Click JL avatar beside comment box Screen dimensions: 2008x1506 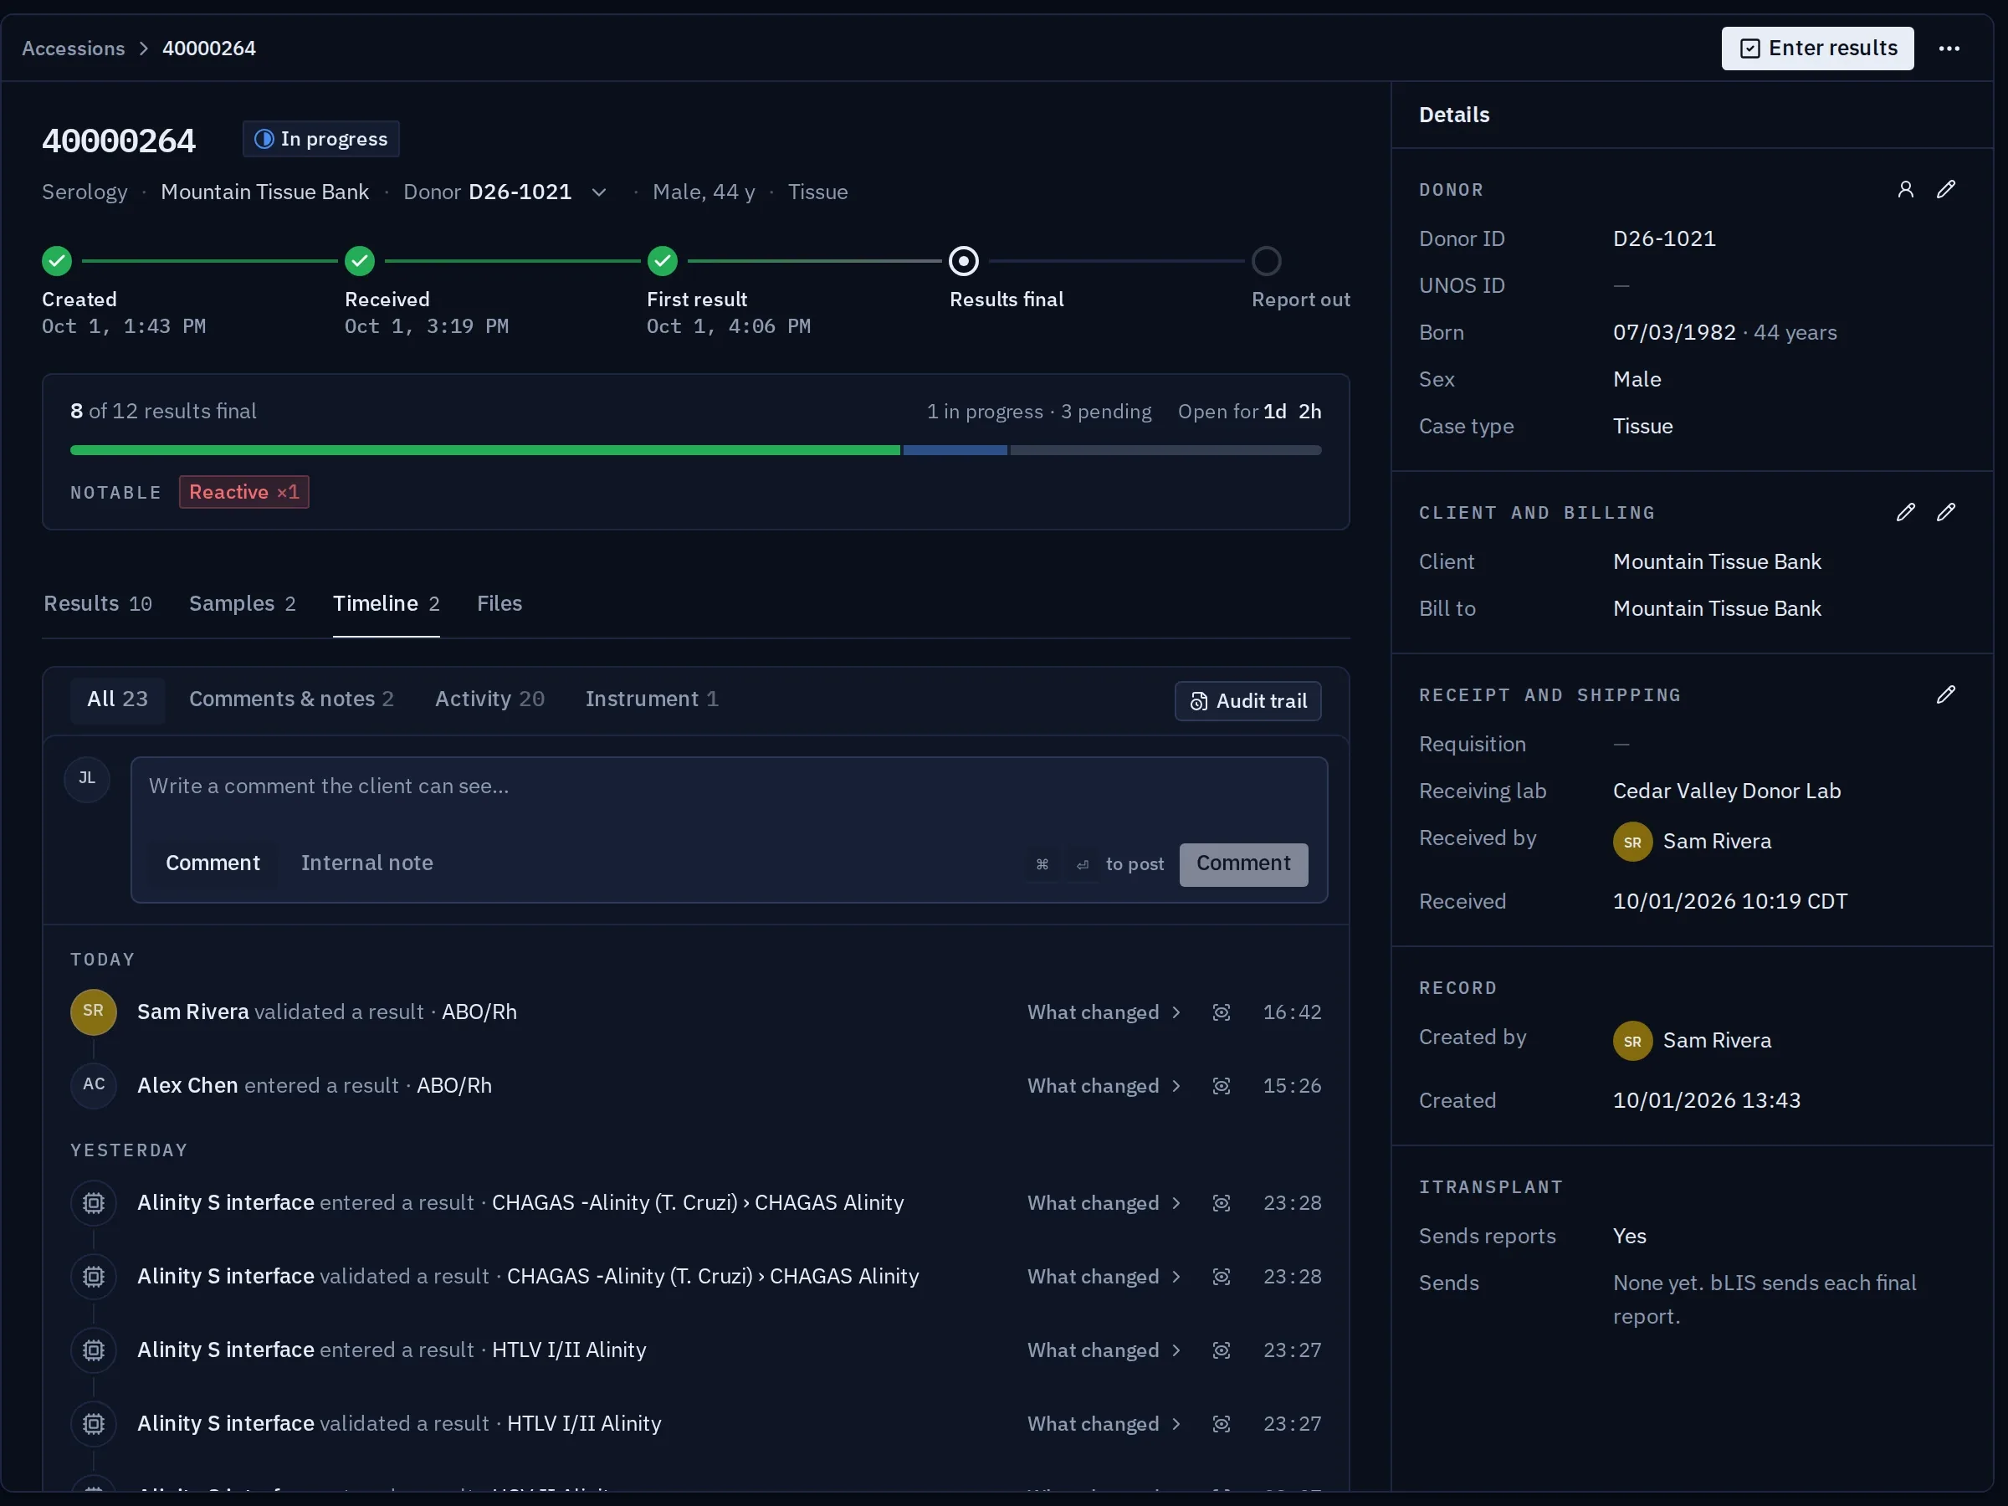[87, 779]
